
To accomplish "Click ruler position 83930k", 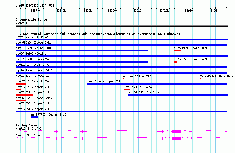I will 190,11.
